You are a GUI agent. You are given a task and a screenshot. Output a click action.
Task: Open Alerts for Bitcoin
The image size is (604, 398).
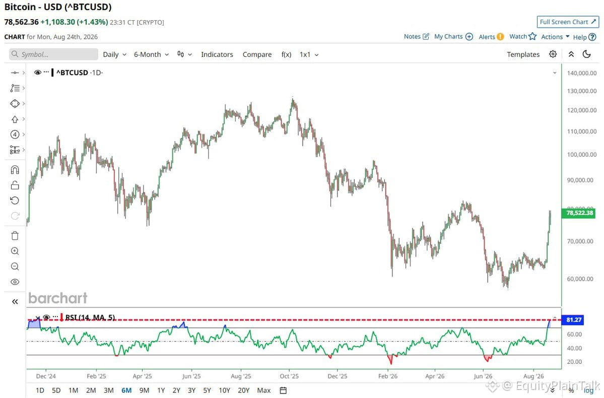[x=491, y=37]
